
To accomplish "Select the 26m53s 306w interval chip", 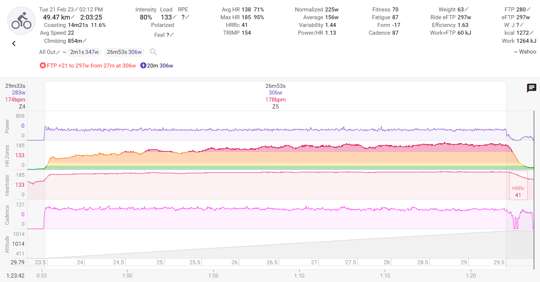I will pos(124,52).
